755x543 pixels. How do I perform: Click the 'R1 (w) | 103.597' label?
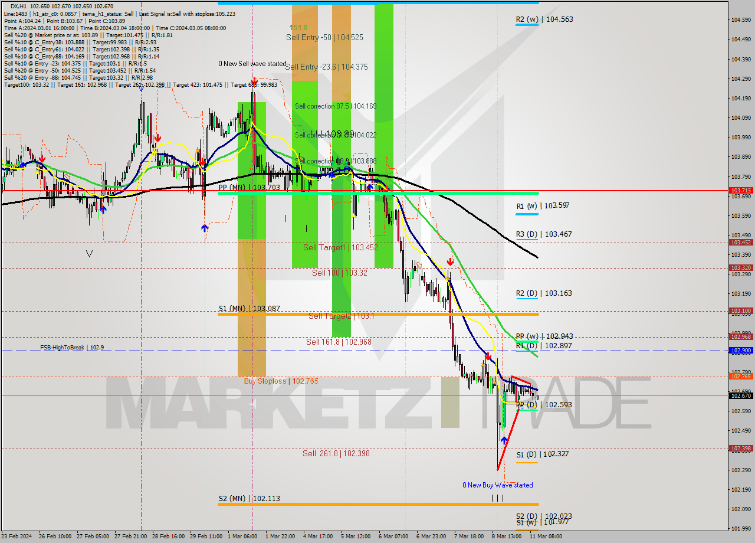pyautogui.click(x=543, y=205)
